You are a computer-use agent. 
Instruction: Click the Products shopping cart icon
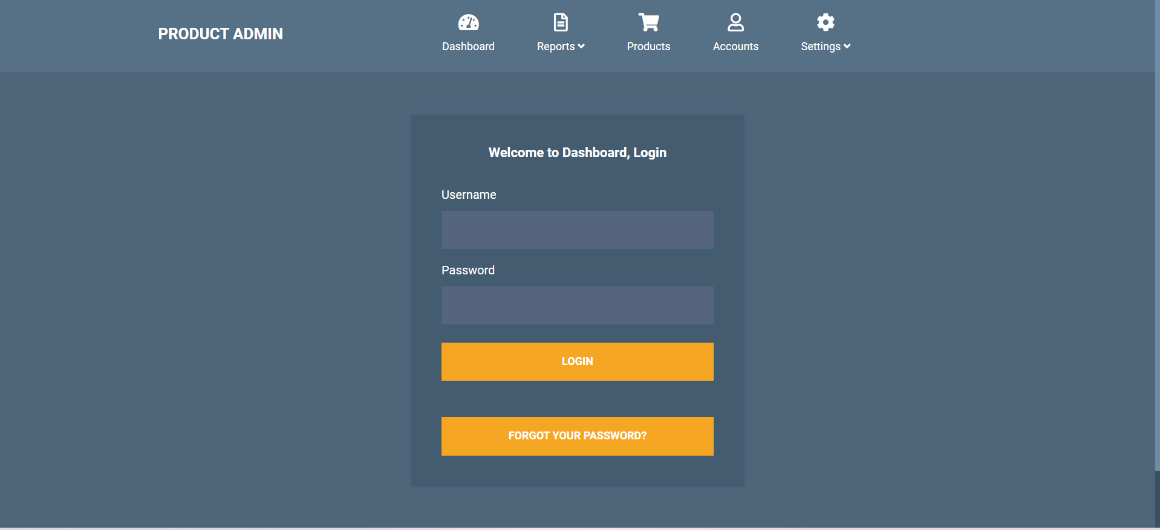coord(648,23)
